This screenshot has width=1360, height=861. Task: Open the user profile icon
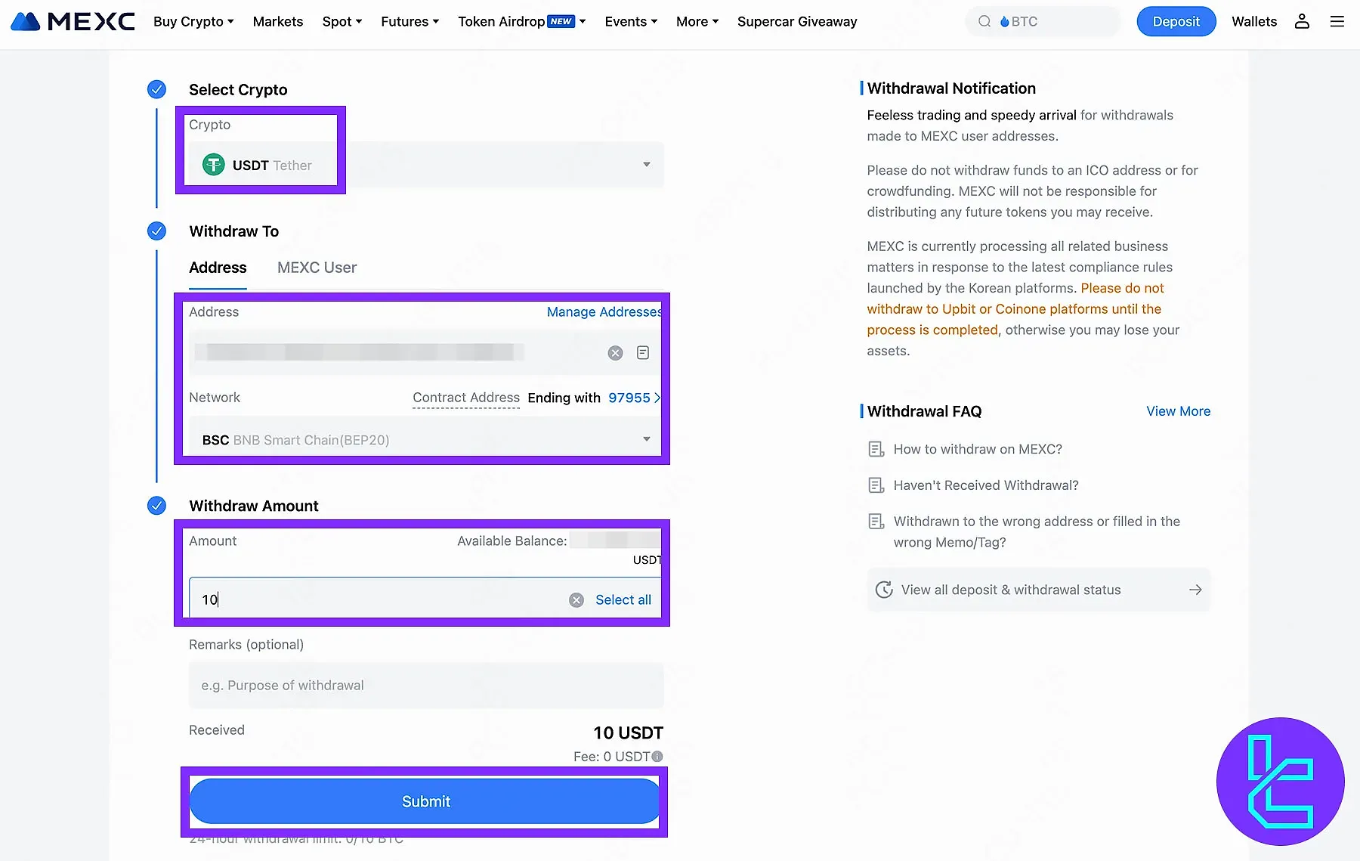(1302, 21)
